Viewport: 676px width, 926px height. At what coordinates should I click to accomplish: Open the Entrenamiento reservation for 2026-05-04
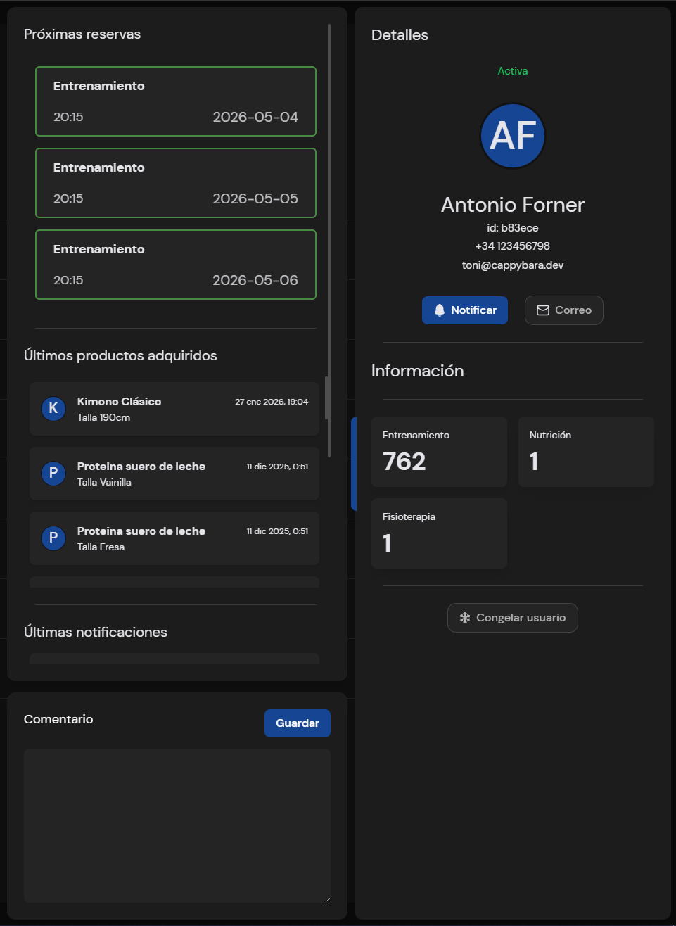pyautogui.click(x=176, y=101)
